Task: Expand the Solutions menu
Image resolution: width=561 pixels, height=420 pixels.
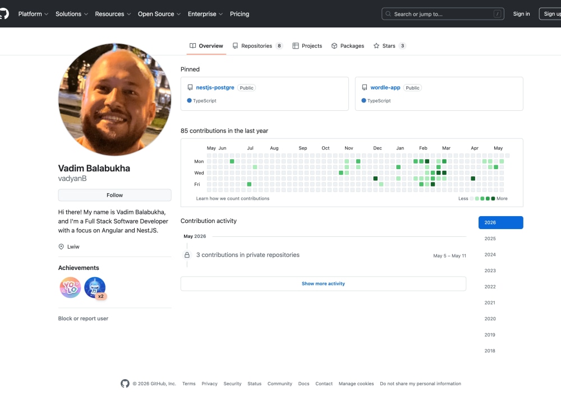Action: pos(72,14)
